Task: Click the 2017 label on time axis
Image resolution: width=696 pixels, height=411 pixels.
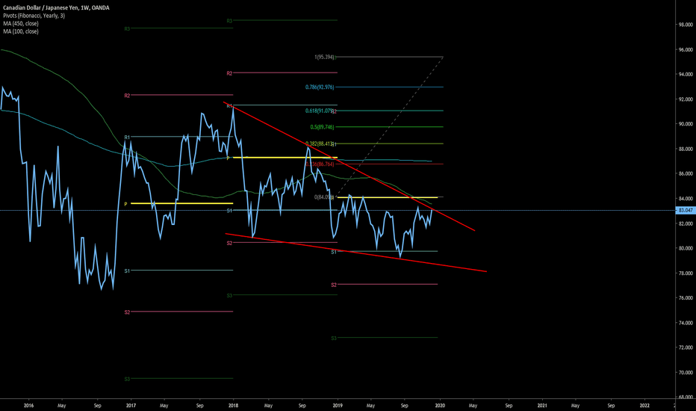Action: 131,405
